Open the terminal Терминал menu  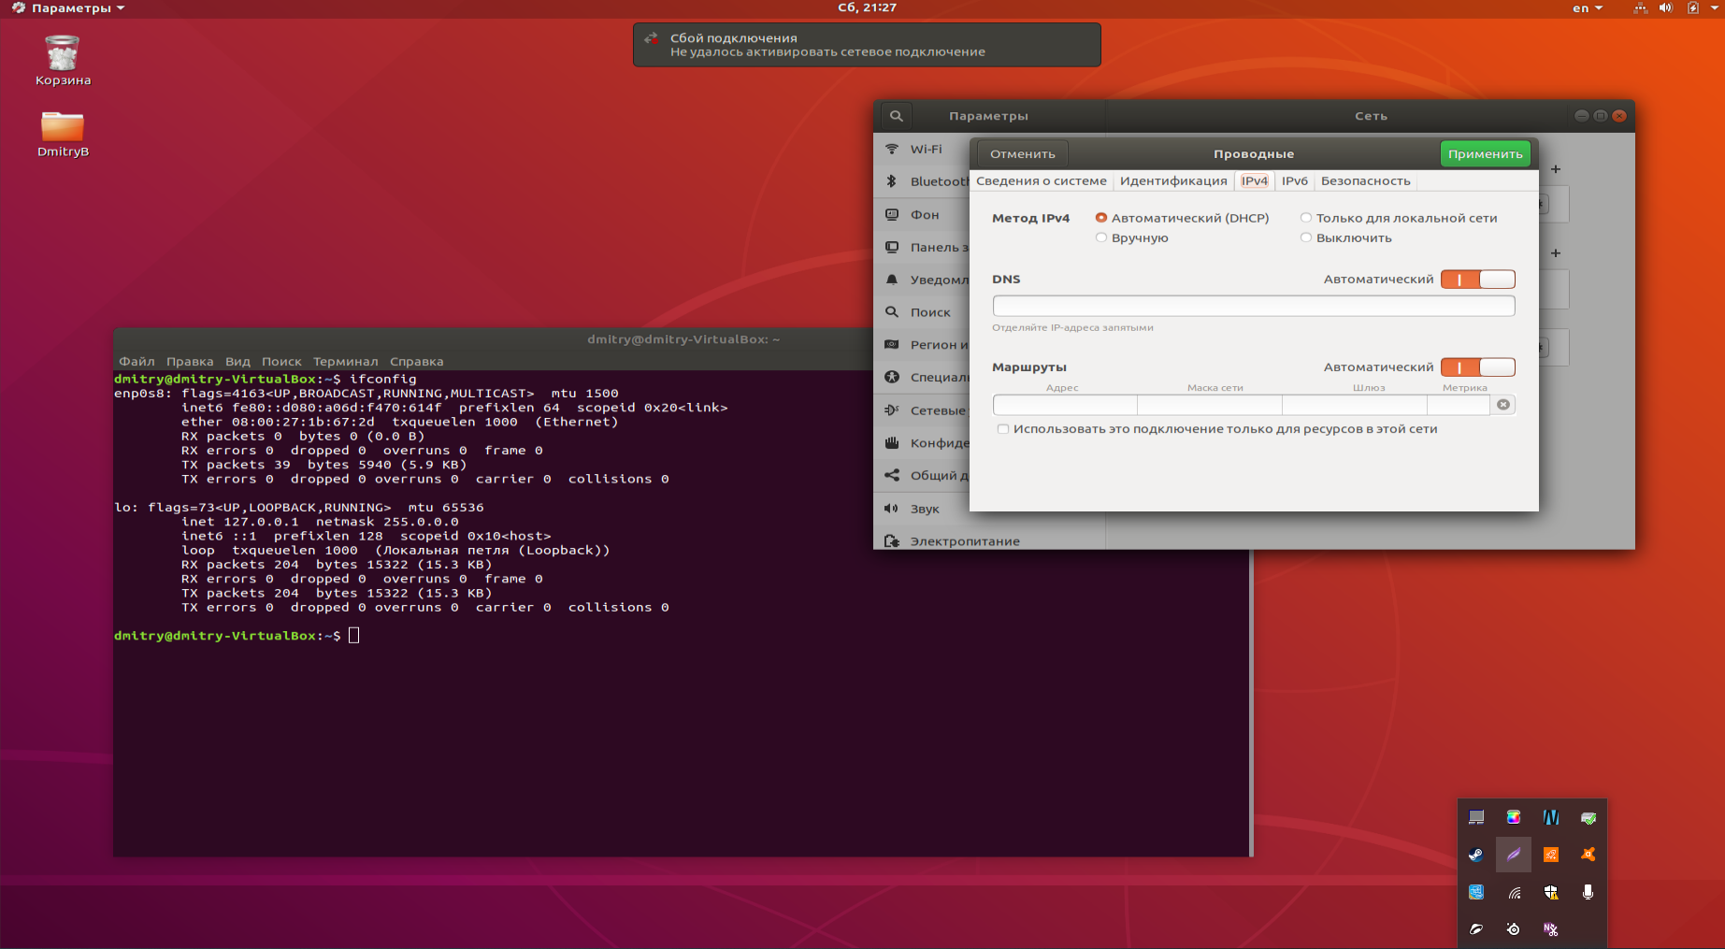(x=345, y=361)
